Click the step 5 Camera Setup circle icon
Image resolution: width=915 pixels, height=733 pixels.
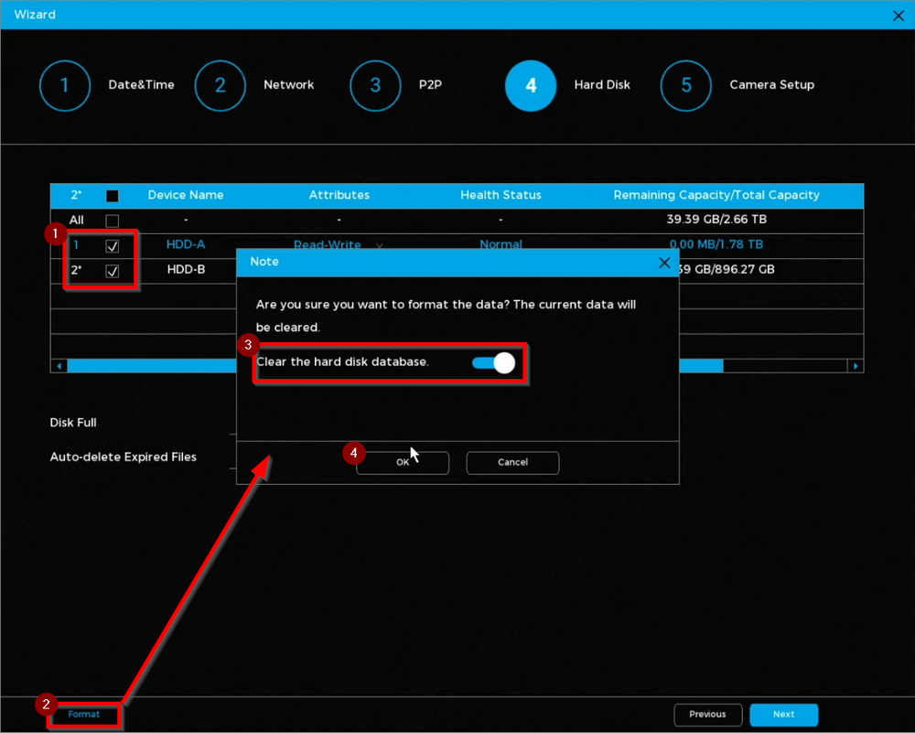click(x=686, y=85)
